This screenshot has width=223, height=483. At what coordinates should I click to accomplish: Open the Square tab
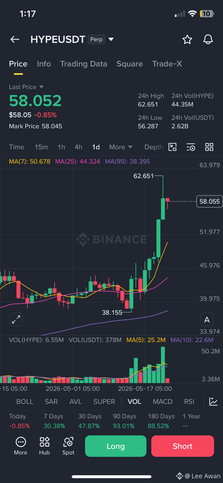click(x=130, y=64)
